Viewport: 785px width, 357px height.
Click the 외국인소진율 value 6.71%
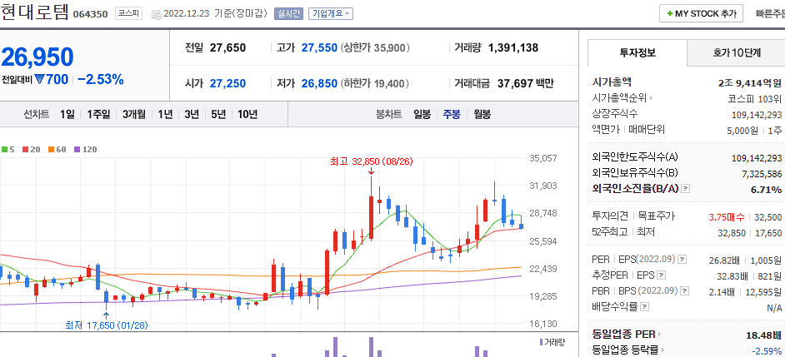coord(766,190)
